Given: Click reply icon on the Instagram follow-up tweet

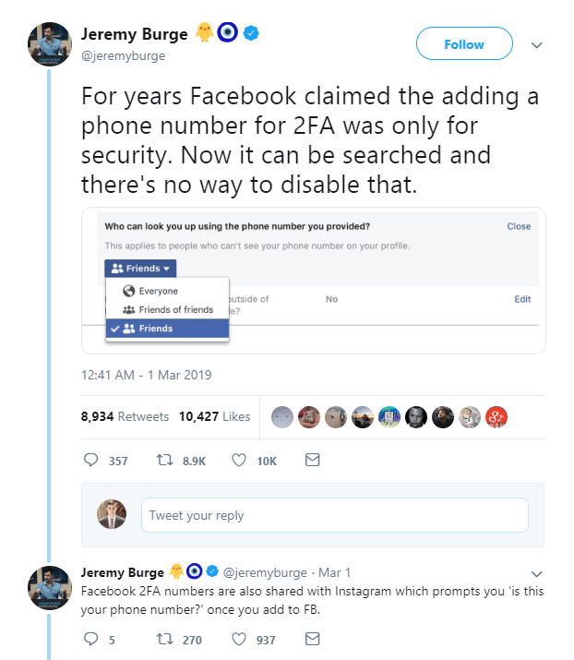Looking at the screenshot, I should click(x=90, y=639).
